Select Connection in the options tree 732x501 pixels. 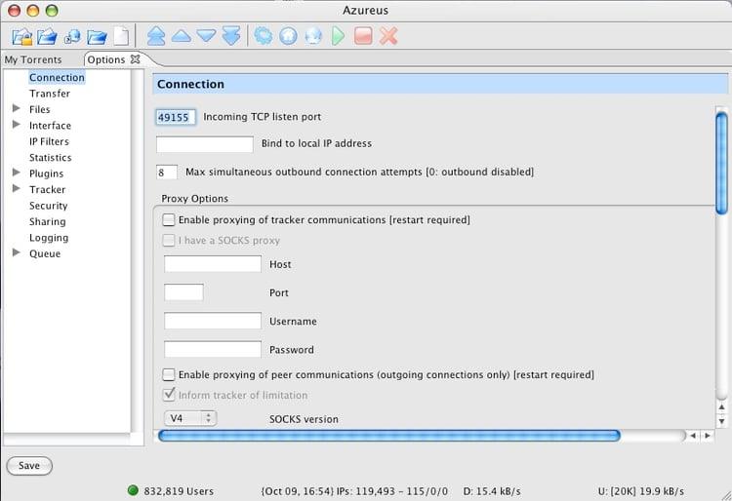click(57, 77)
